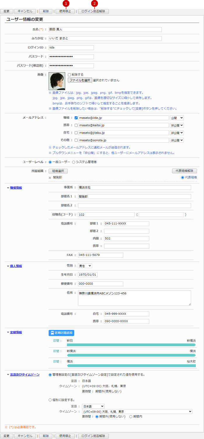Image resolution: width=204 pixels, height=439 pixels.
Task: Click the bottom 変更 button
Action: 6,436
